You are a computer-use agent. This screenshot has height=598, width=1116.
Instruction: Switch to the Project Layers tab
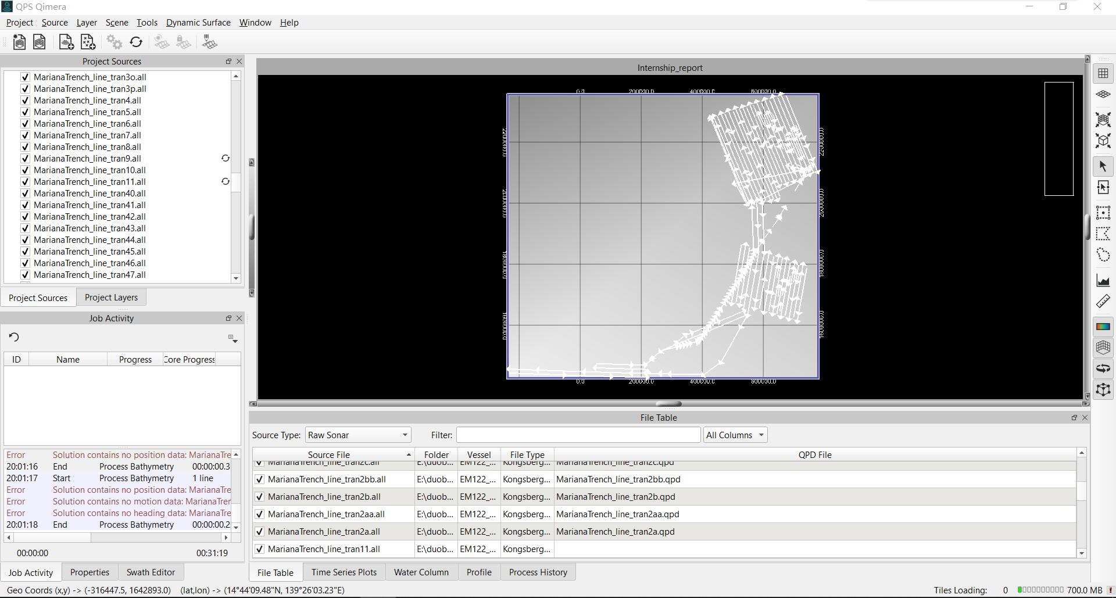point(111,298)
